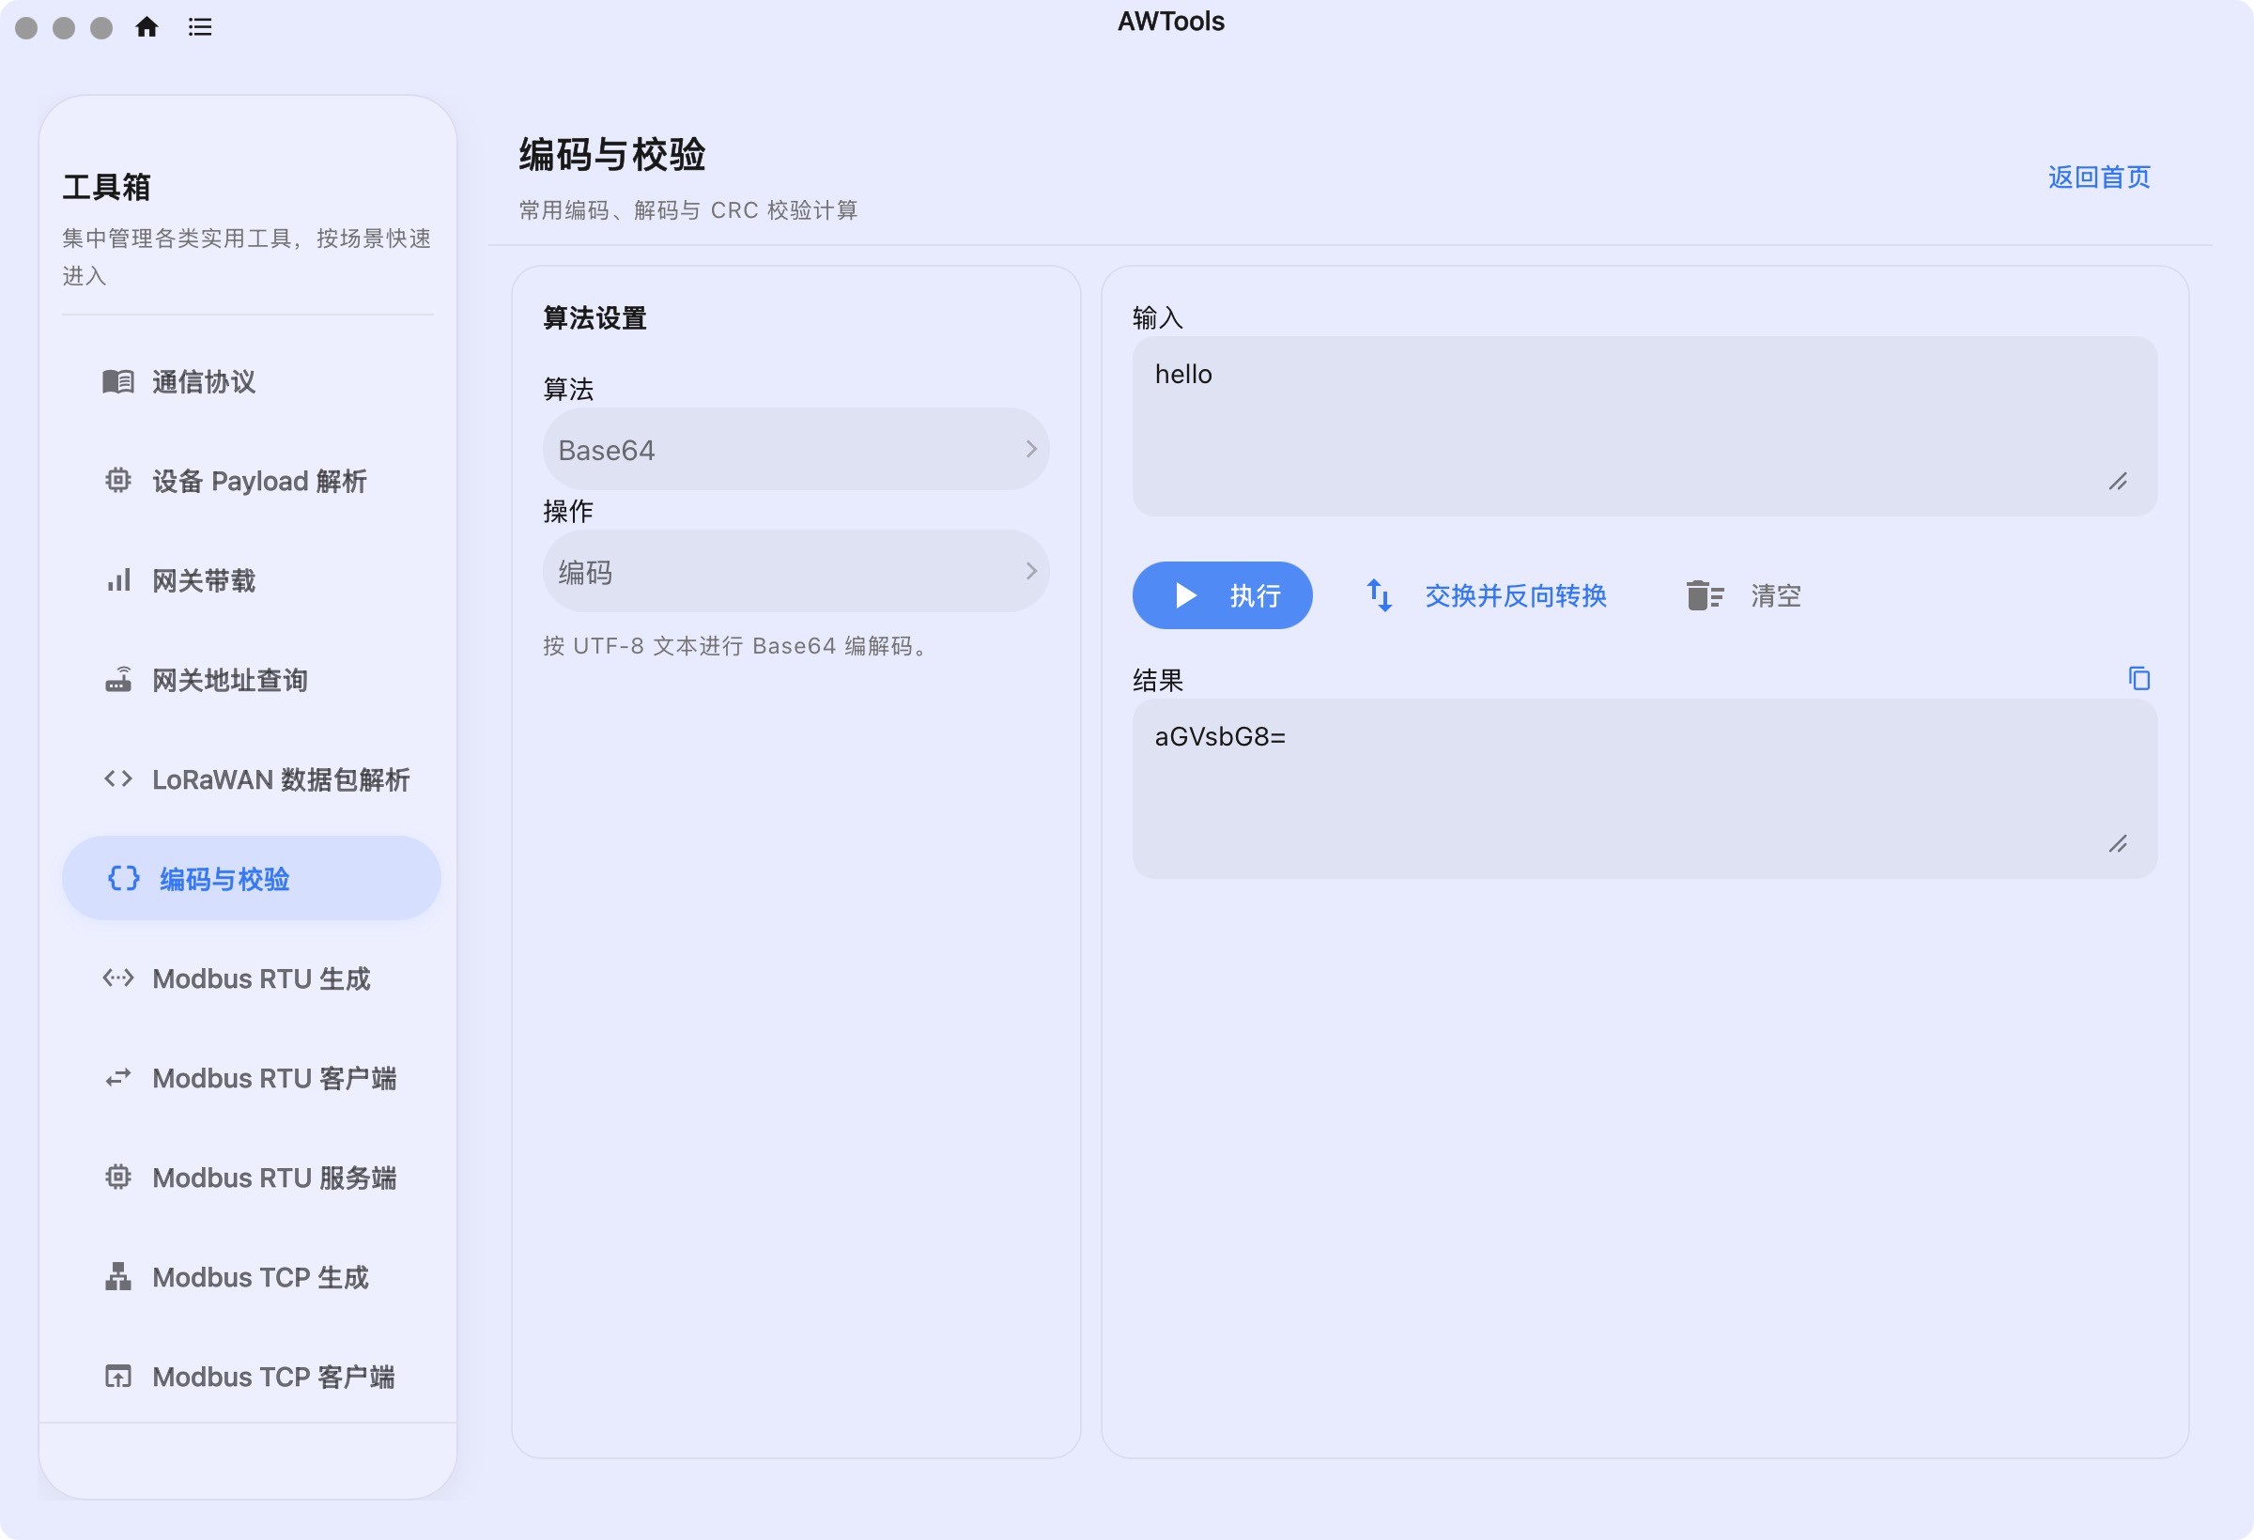The height and width of the screenshot is (1540, 2254).
Task: Select 编码与校验 sidebar entry
Action: (250, 878)
